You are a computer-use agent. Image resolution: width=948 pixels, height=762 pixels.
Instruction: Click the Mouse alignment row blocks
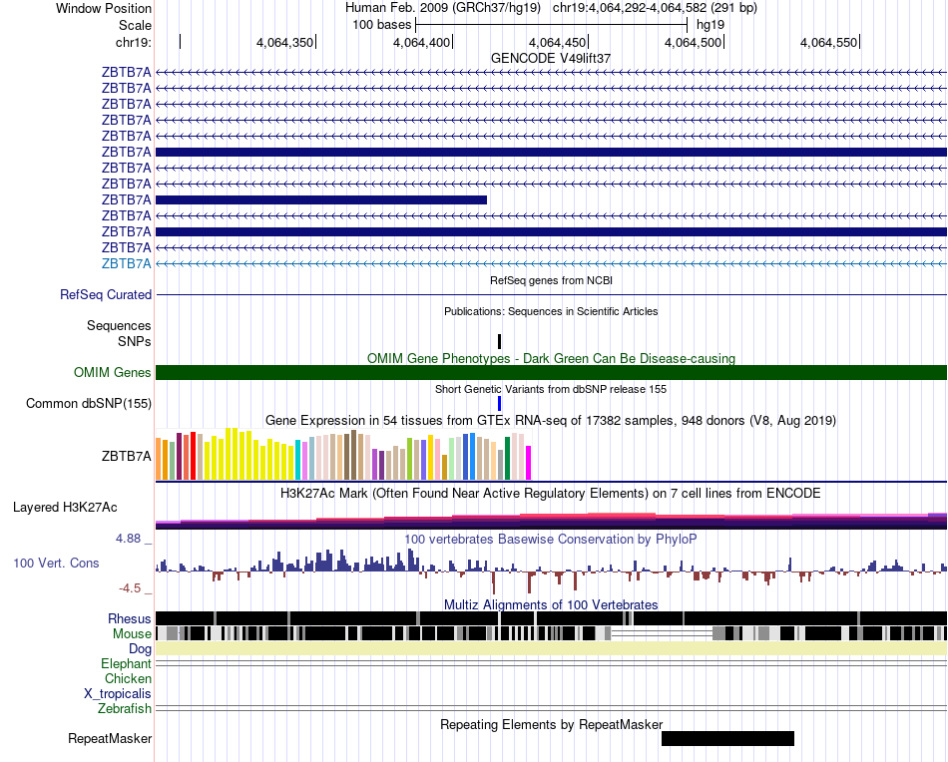pyautogui.click(x=552, y=633)
